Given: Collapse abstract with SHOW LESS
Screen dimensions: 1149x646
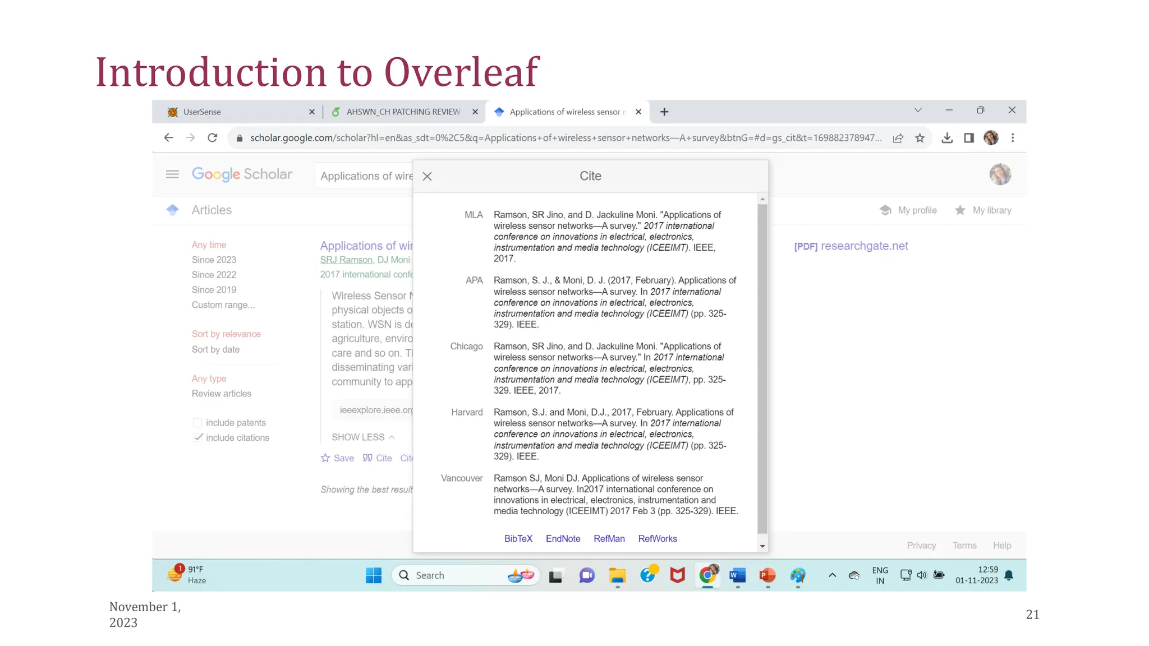Looking at the screenshot, I should 363,437.
